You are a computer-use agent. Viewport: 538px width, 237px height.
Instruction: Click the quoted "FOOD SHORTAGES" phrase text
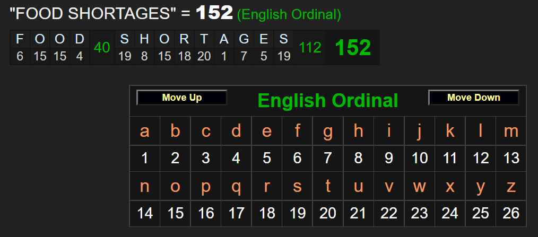point(93,14)
